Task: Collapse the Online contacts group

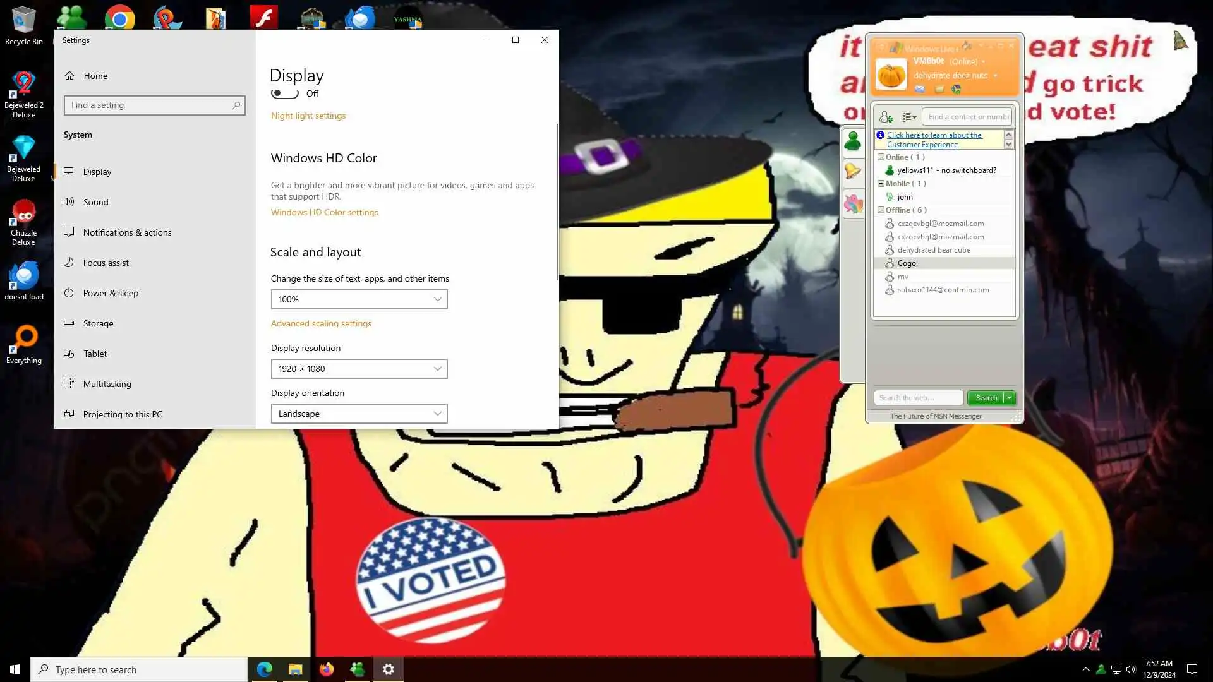Action: tap(881, 157)
